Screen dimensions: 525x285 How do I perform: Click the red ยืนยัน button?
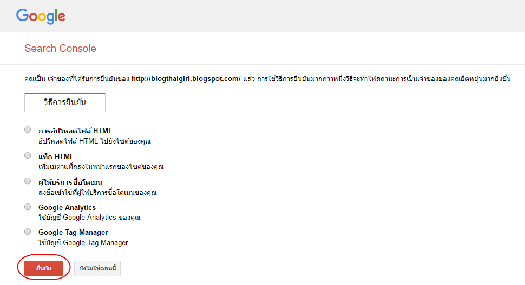pos(44,268)
